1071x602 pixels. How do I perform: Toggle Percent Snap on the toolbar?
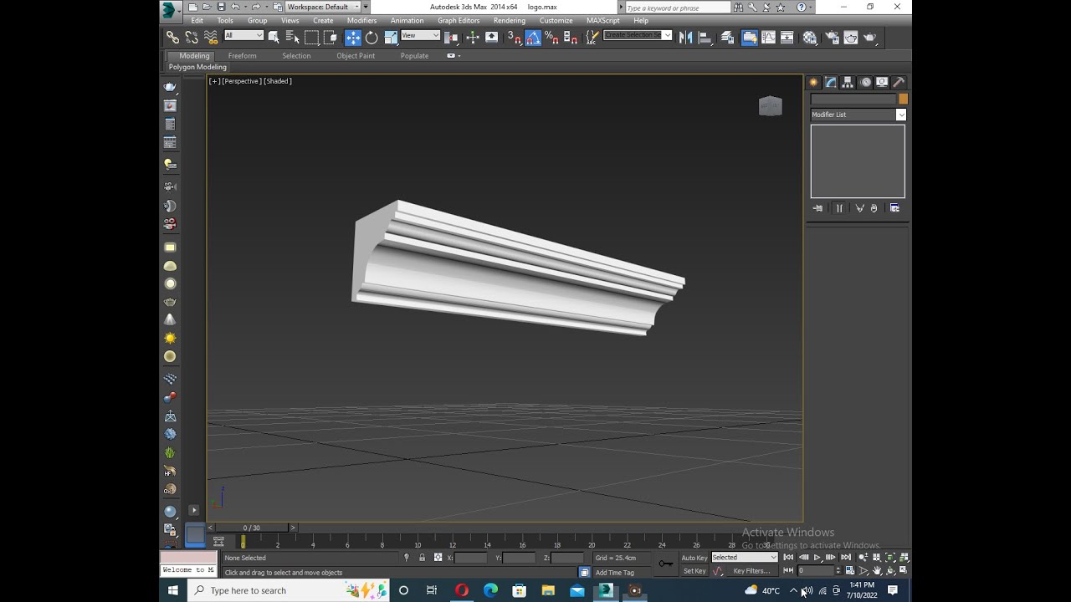click(x=551, y=38)
